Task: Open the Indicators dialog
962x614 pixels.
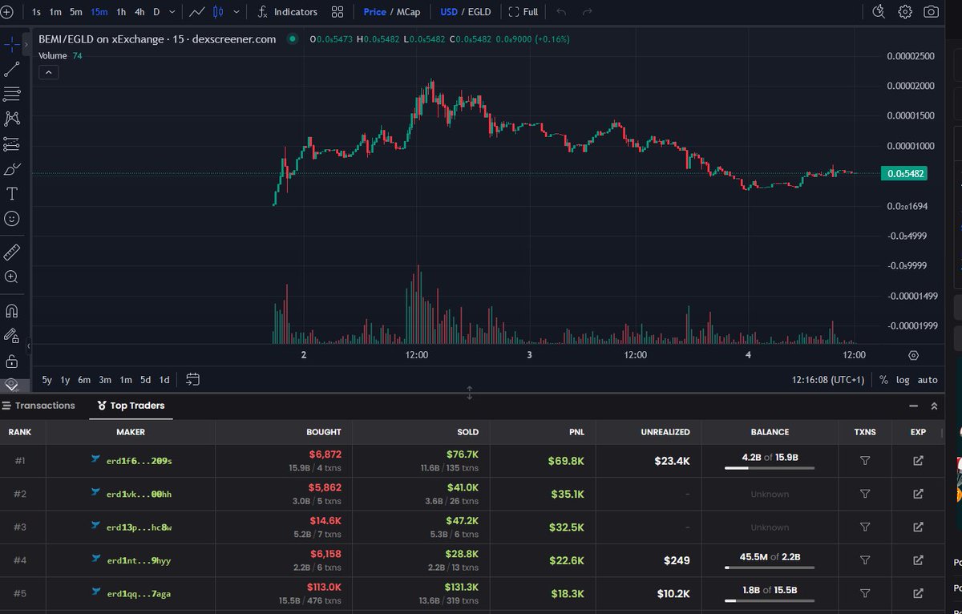Action: (287, 12)
